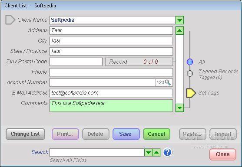Cancel the current edit
Image resolution: width=242 pixels, height=167 pixels.
156,134
